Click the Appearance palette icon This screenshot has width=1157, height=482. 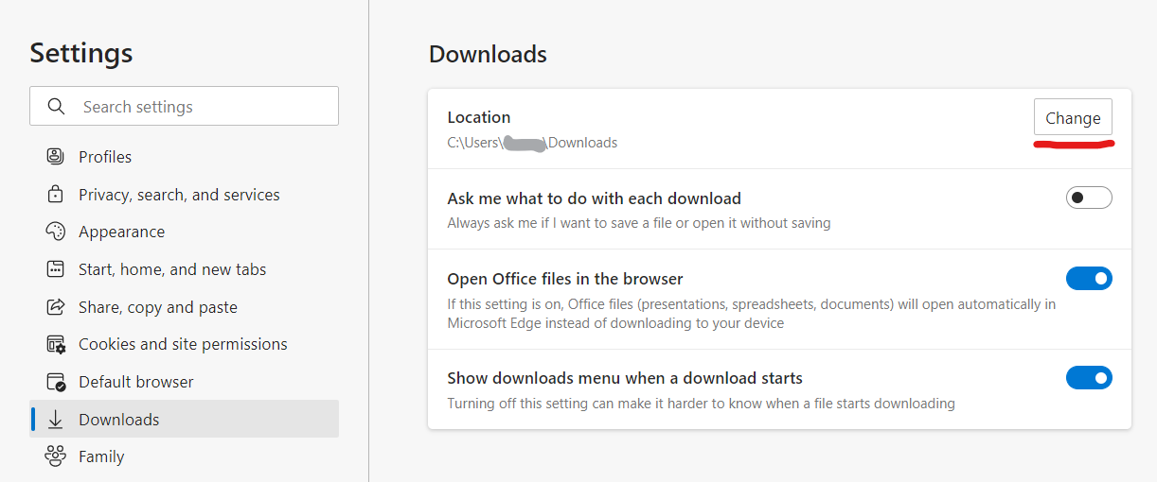point(55,232)
